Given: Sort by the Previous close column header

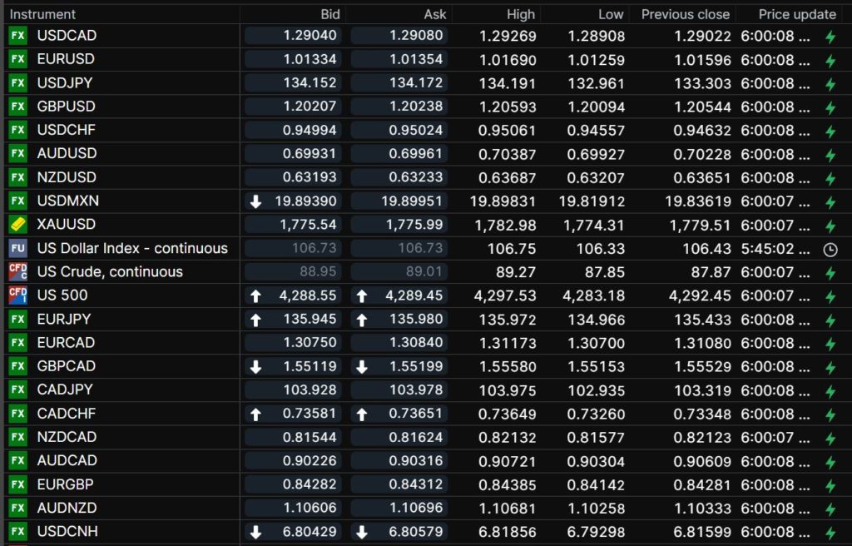Looking at the screenshot, I should (685, 14).
